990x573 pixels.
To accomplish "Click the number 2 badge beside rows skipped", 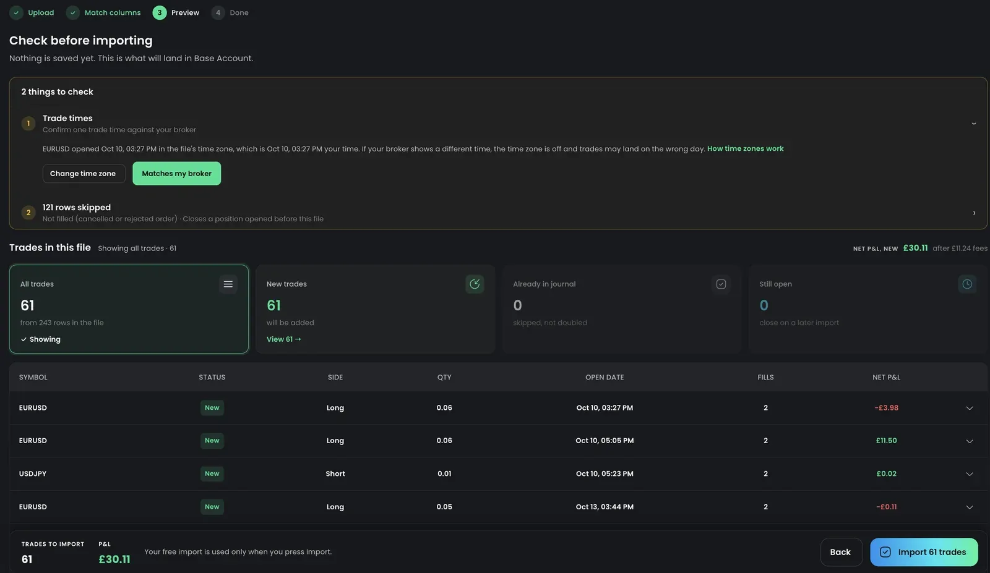I will (x=28, y=213).
